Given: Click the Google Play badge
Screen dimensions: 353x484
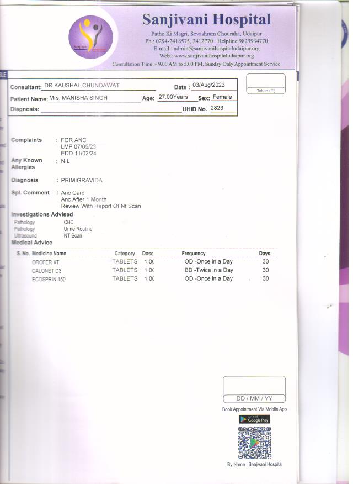Looking at the screenshot, I should pyautogui.click(x=254, y=419).
